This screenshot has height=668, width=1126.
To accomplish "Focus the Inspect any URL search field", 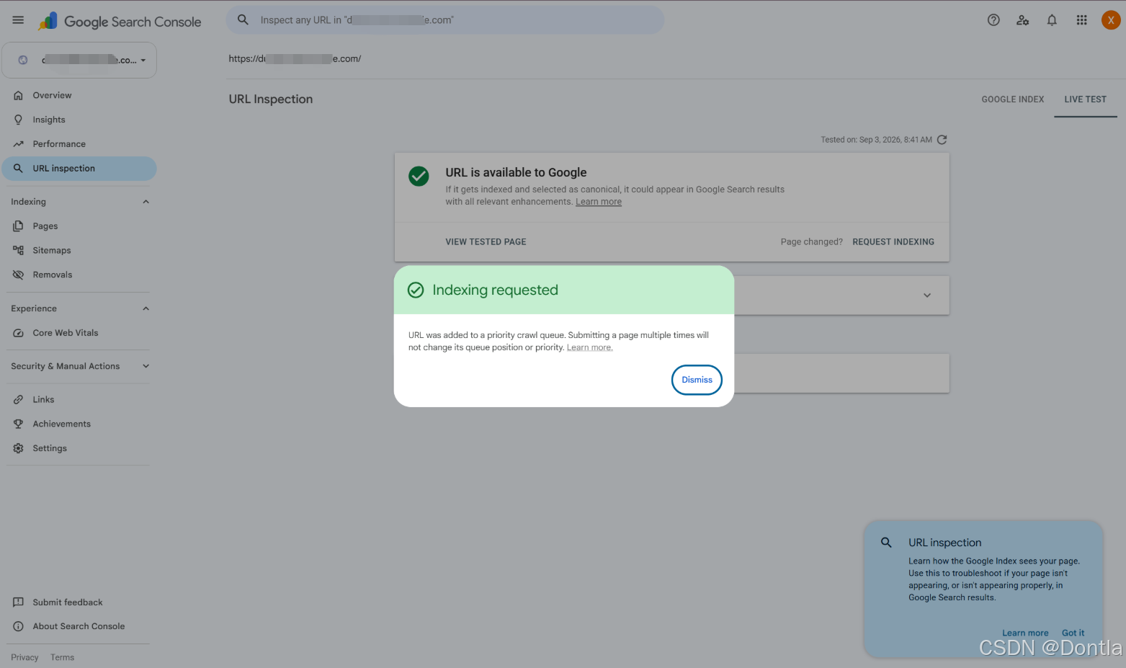I will click(445, 20).
